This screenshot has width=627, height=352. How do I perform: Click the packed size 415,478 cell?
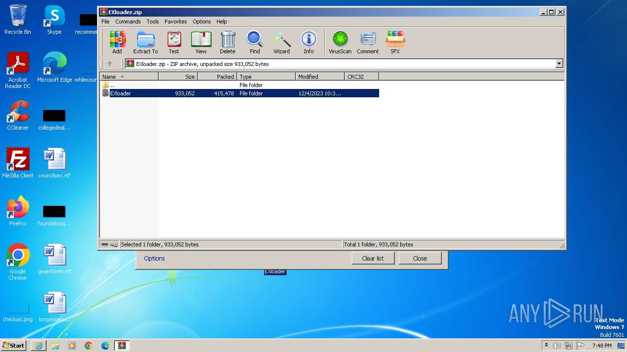click(224, 93)
